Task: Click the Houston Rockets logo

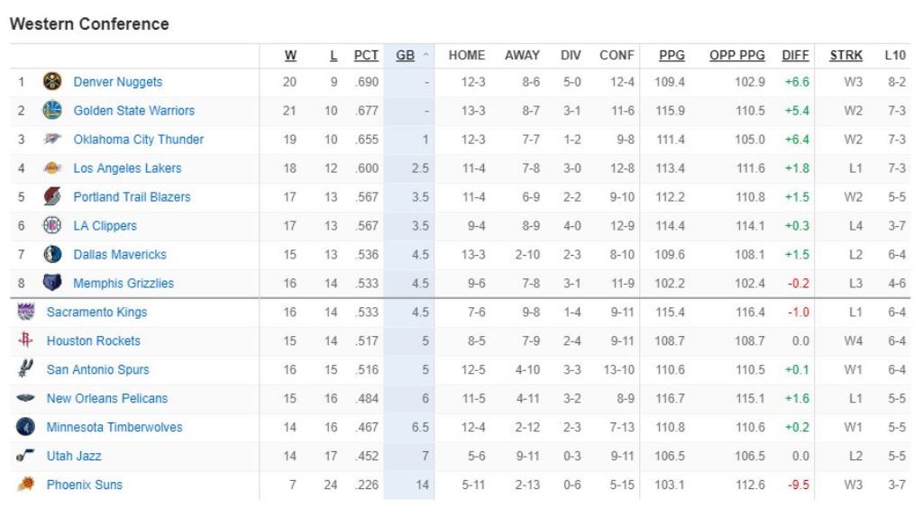Action: tap(25, 340)
